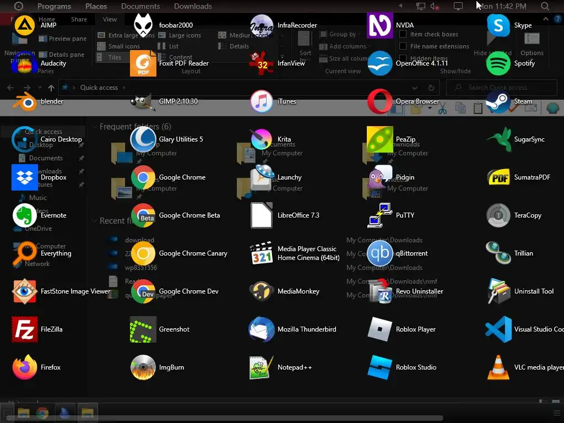Open the Mozilla Thunderbird icon
The height and width of the screenshot is (423, 564).
click(262, 329)
